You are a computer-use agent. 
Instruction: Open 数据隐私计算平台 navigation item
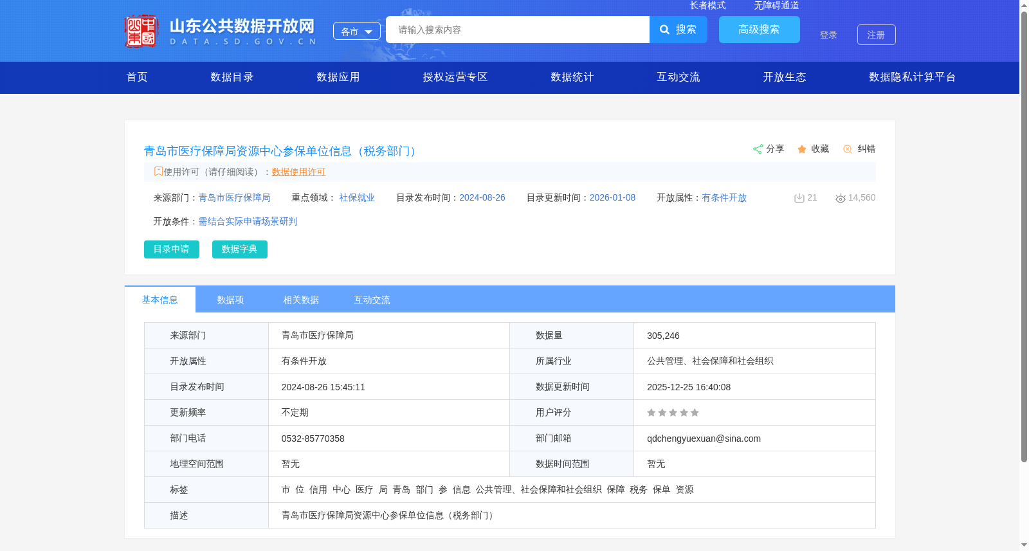coord(913,77)
